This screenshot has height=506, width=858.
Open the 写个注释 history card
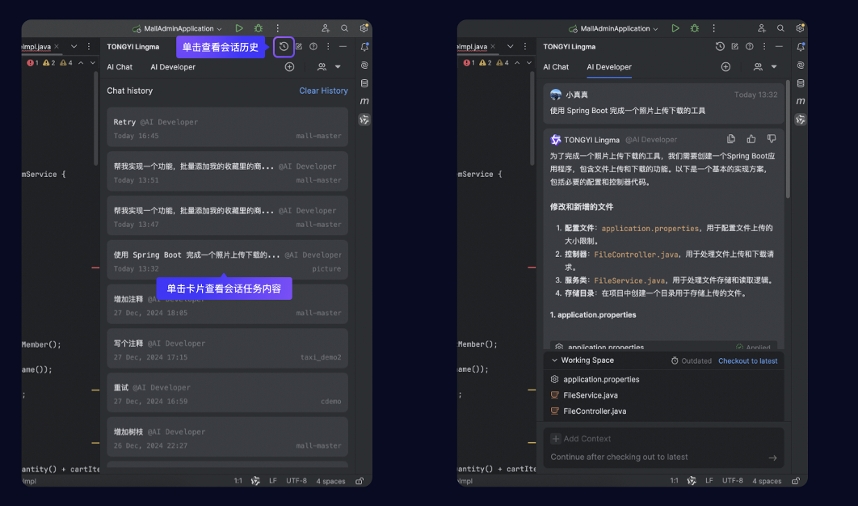point(227,349)
